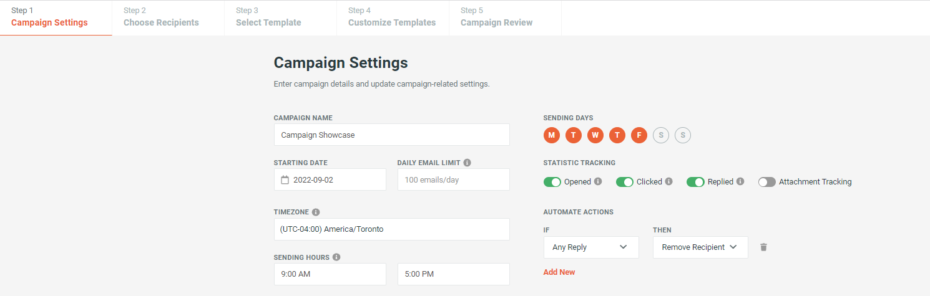Click the Starting Date field 2022-09-02
930x296 pixels.
(330, 179)
